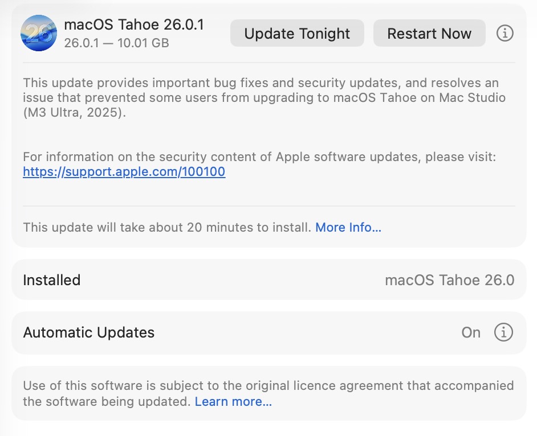This screenshot has height=436, width=537.
Task: Select the Automatic Updates label
Action: click(x=89, y=332)
